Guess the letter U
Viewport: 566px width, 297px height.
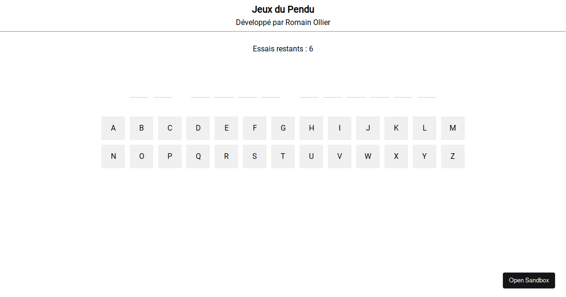coord(311,156)
